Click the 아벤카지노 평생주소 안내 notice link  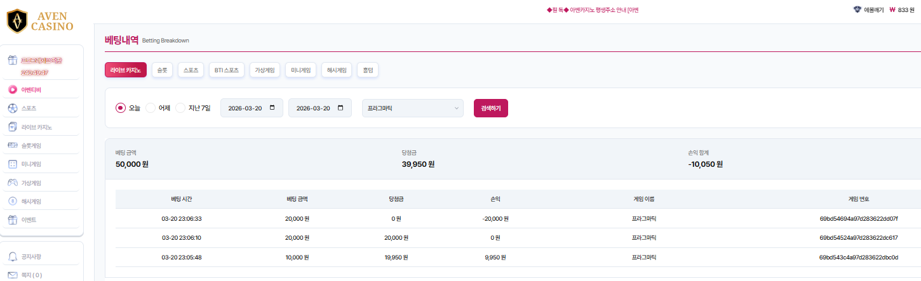[592, 10]
